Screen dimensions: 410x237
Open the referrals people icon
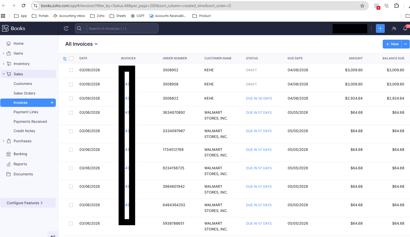tap(394, 29)
